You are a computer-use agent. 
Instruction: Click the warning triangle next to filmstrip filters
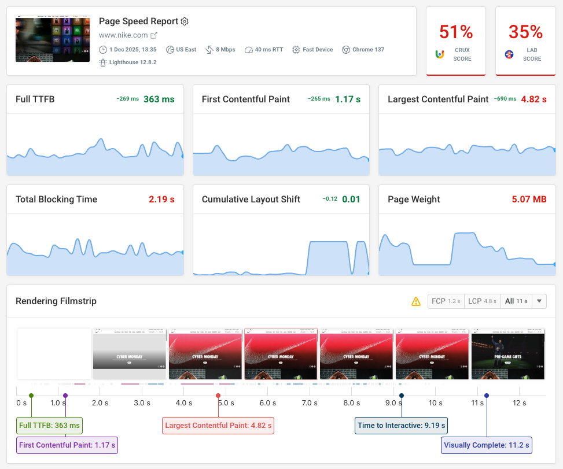(416, 301)
